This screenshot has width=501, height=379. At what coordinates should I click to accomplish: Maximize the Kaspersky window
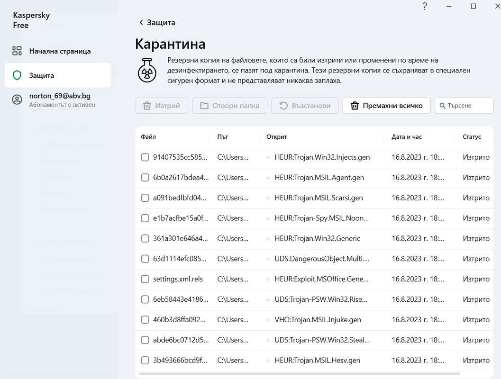coord(474,6)
